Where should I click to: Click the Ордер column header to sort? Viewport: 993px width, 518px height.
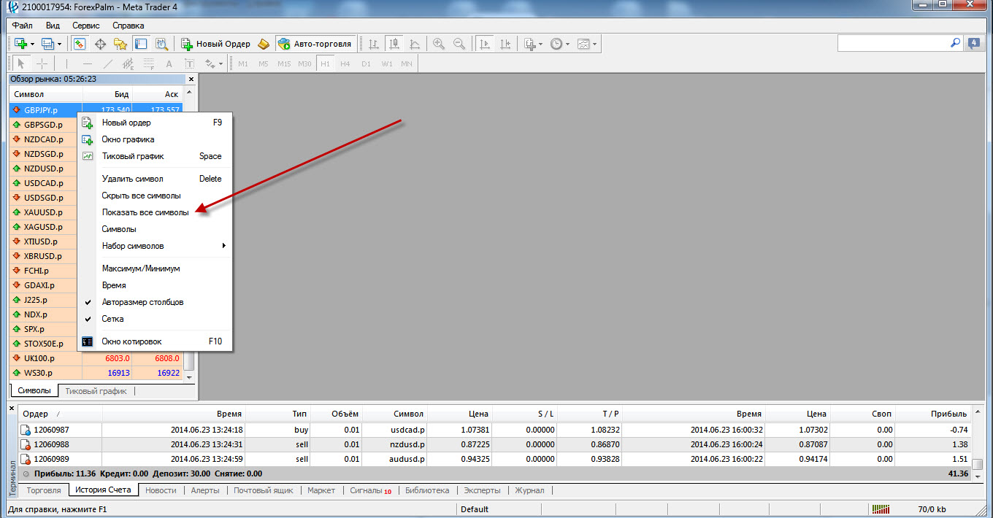tap(58, 414)
